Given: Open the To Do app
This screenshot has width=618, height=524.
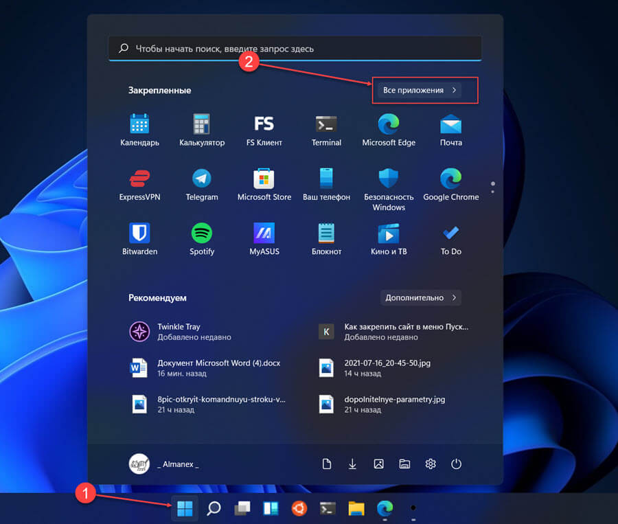Looking at the screenshot, I should [451, 239].
